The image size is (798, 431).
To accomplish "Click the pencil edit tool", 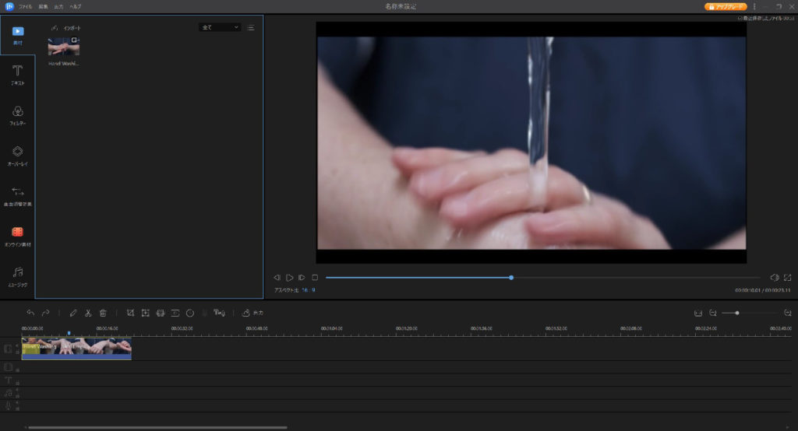I will click(x=73, y=313).
